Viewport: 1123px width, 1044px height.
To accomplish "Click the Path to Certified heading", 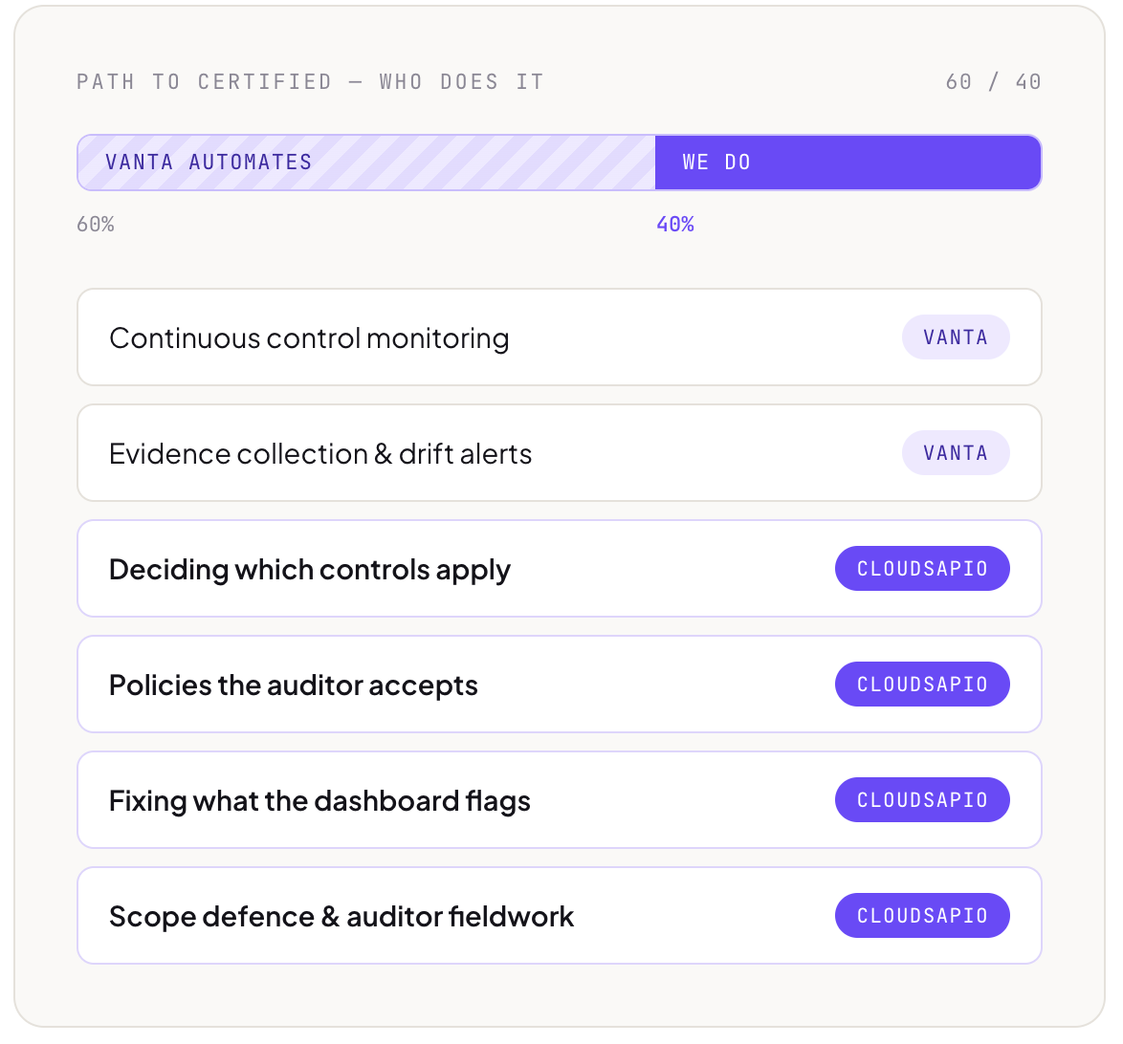I will click(310, 81).
